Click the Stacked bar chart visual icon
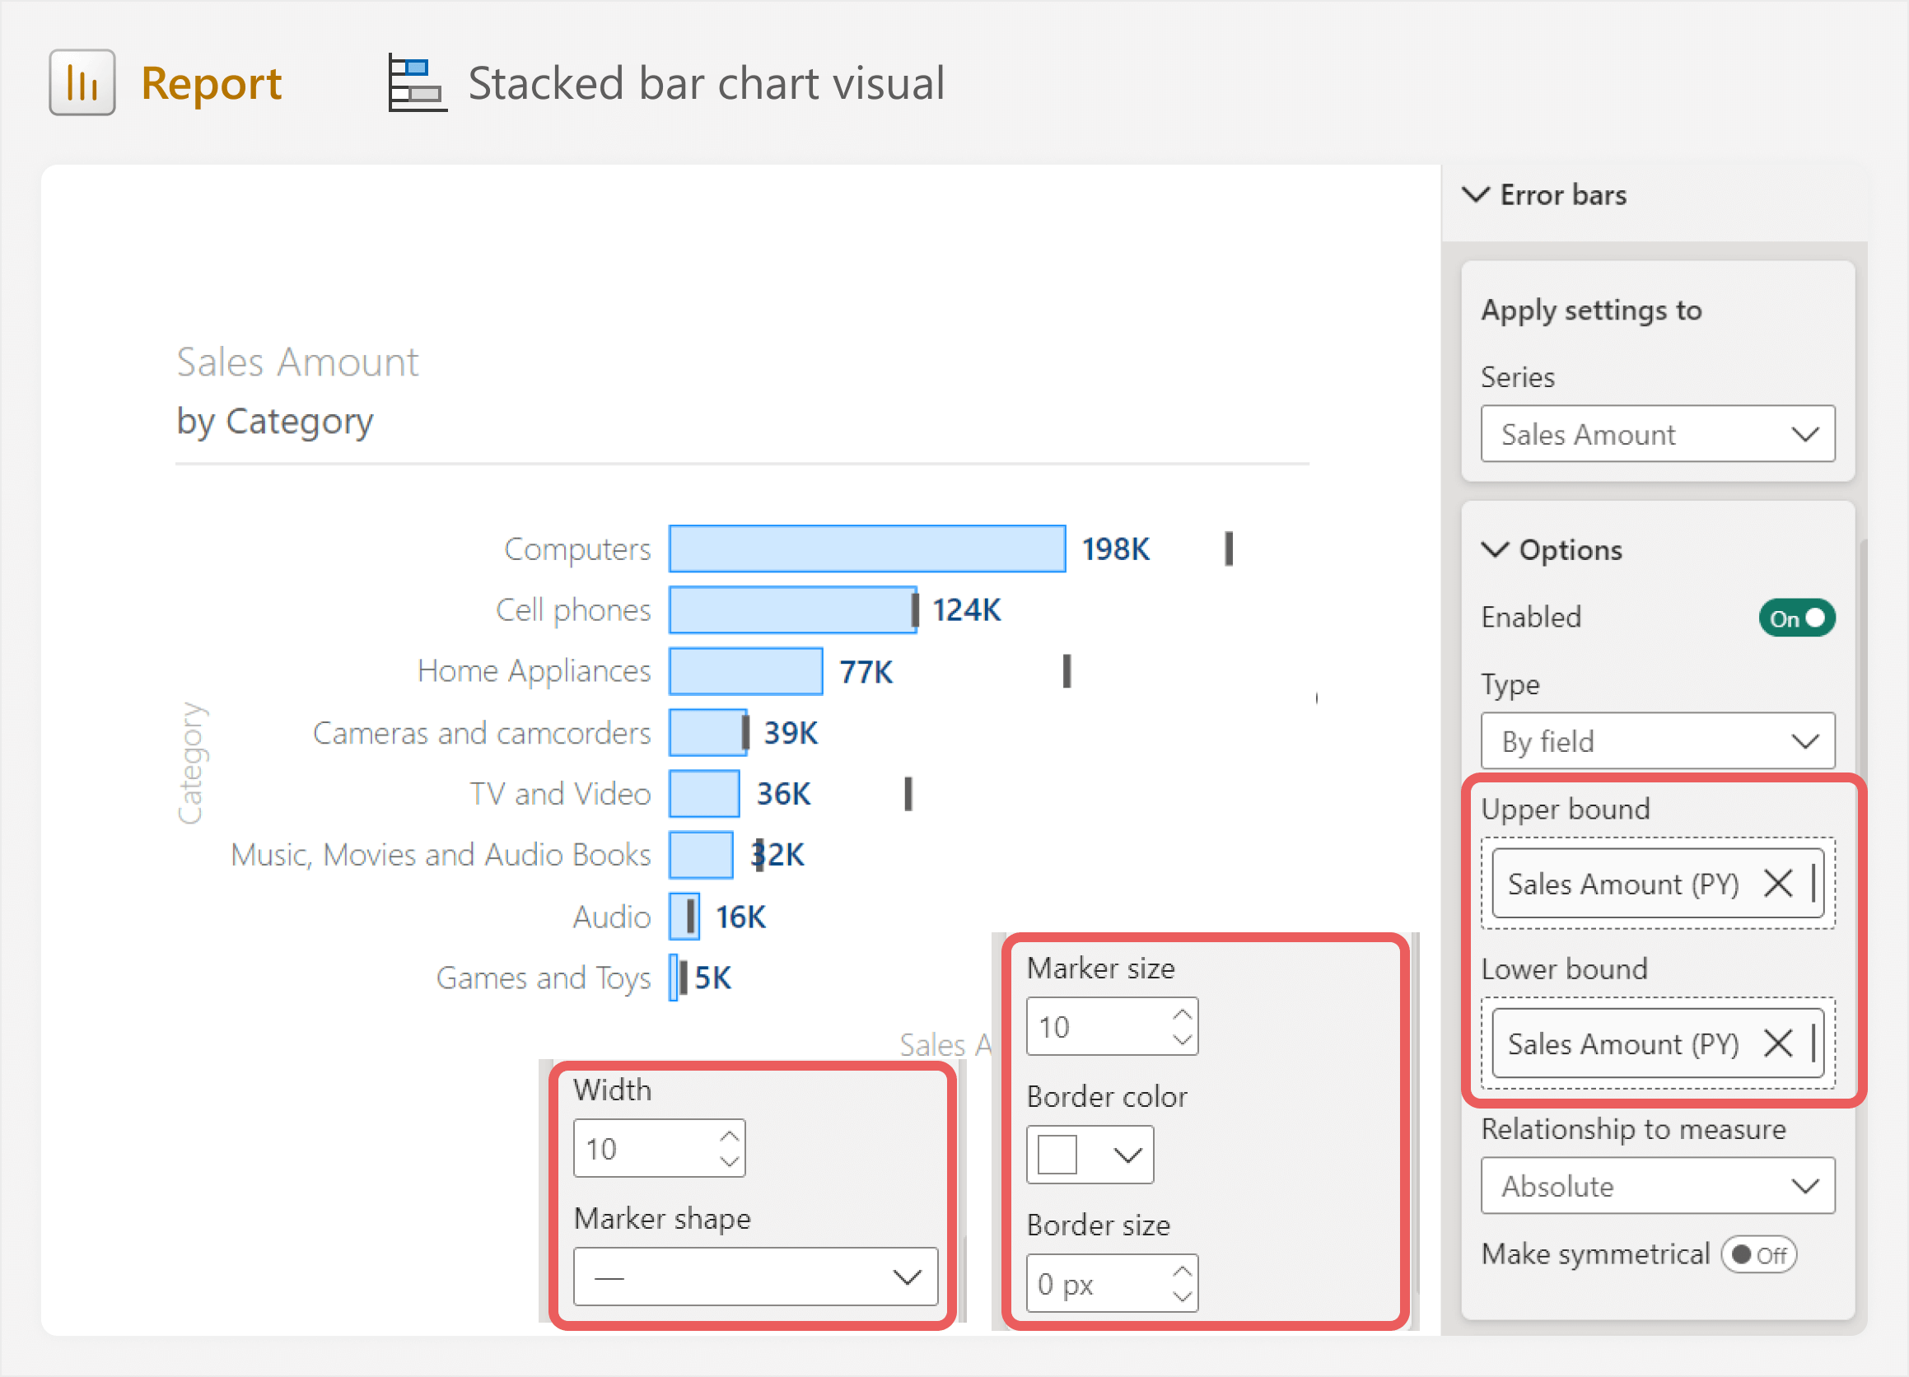This screenshot has width=1909, height=1377. tap(418, 82)
